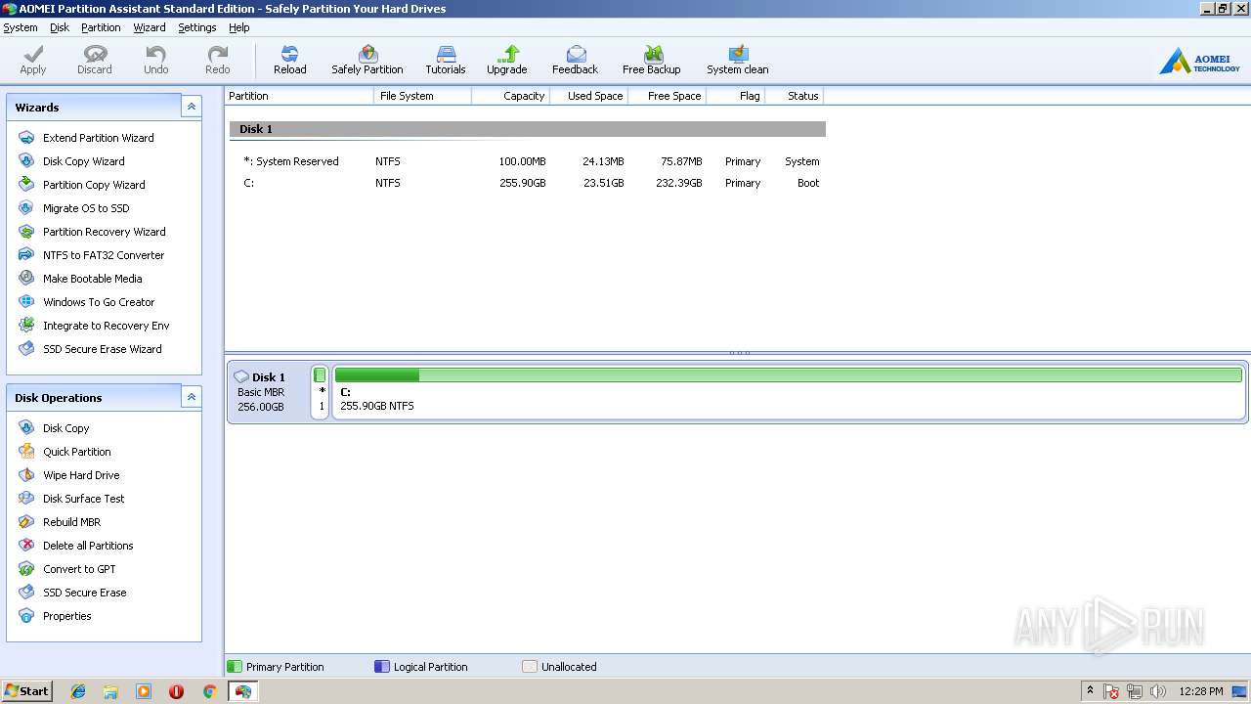Sort by the File System column header
Viewport: 1251px width, 704px height.
(422, 96)
